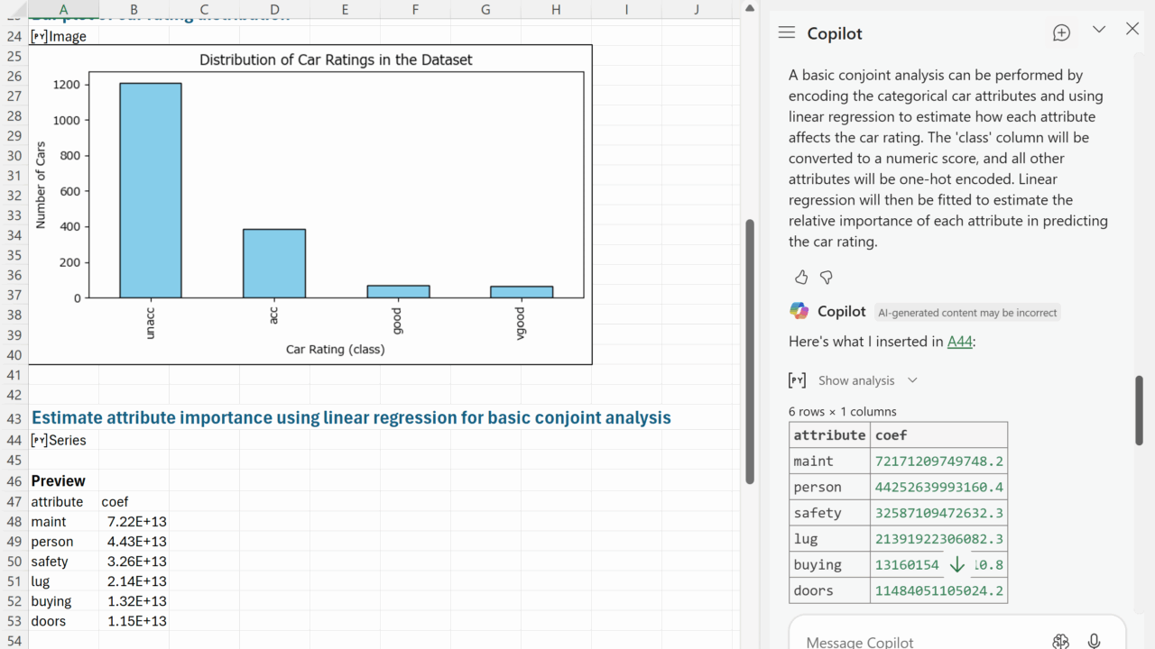Click 72171209749748.2 in Copilot's table
1155x649 pixels.
click(x=938, y=462)
